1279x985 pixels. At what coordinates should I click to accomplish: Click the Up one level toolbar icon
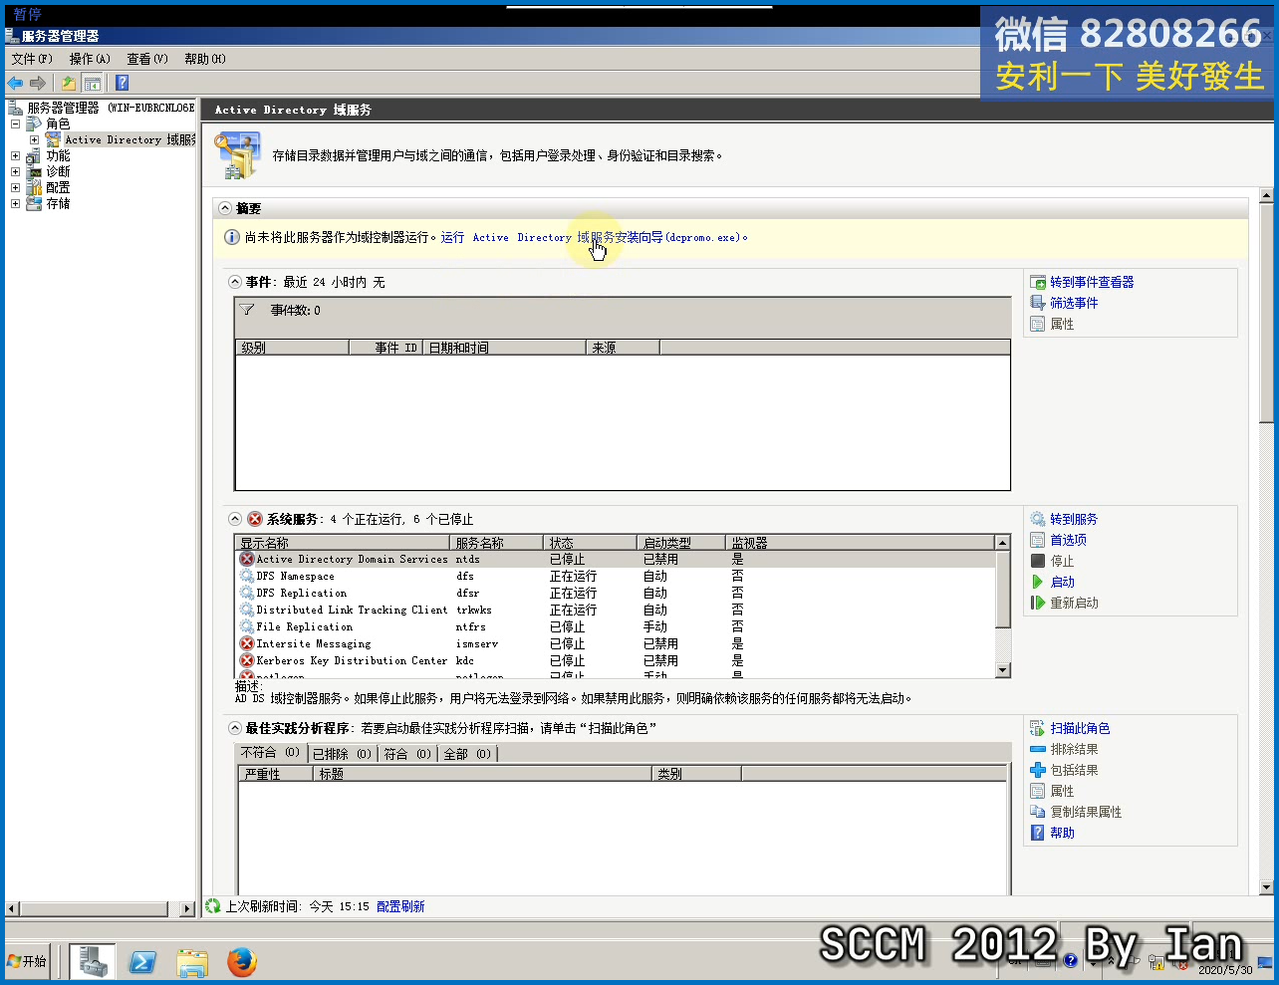coord(68,83)
